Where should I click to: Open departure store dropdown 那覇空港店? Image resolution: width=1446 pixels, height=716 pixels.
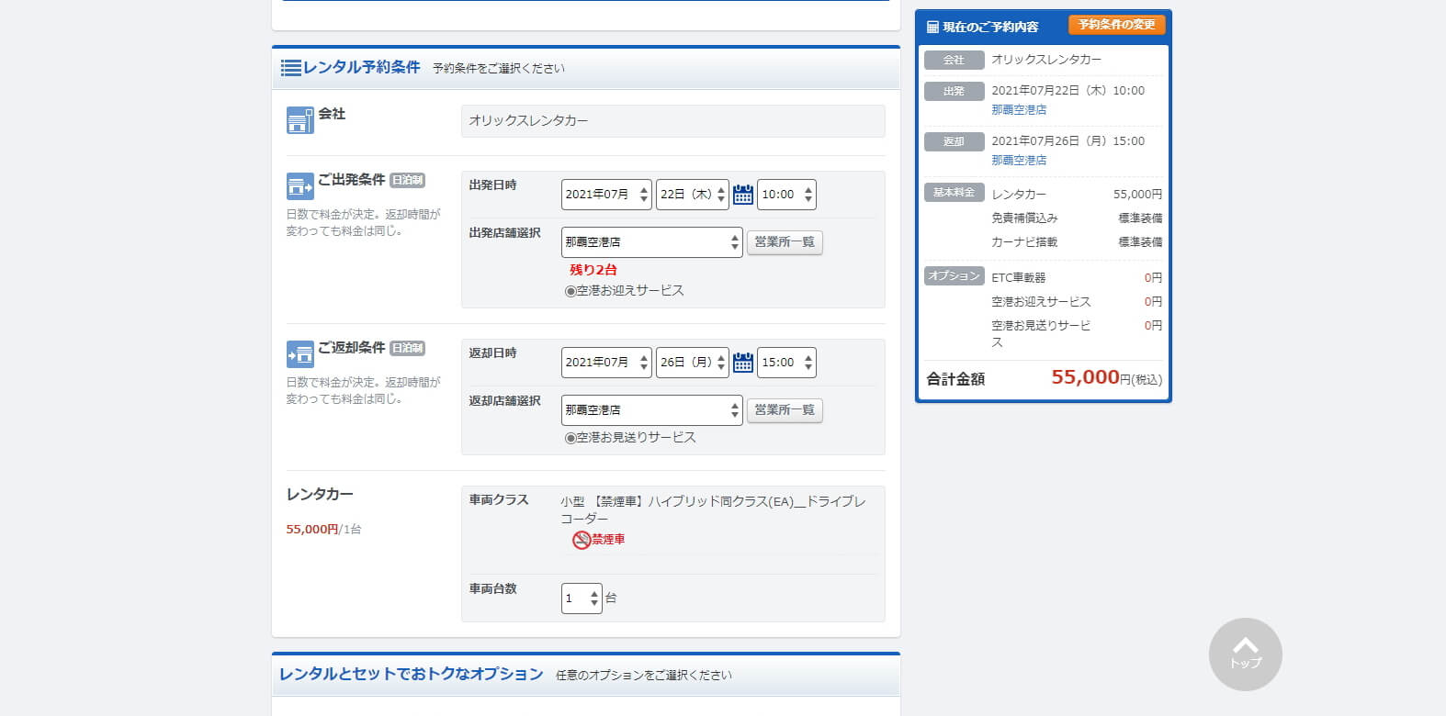[x=651, y=242]
